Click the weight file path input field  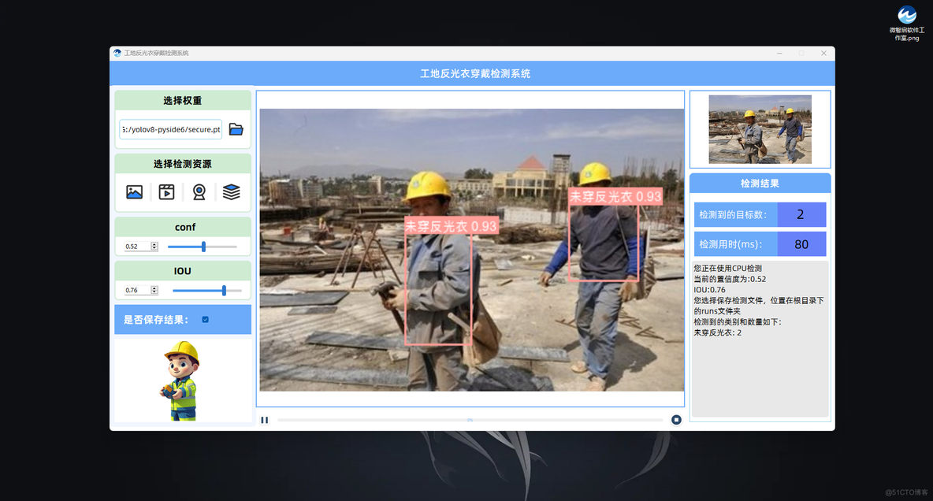[171, 129]
